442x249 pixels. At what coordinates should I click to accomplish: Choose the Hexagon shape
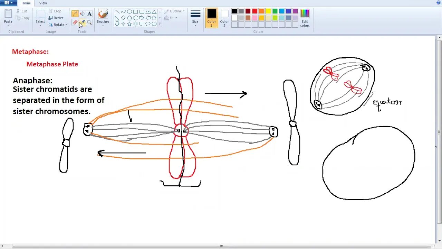(136, 18)
